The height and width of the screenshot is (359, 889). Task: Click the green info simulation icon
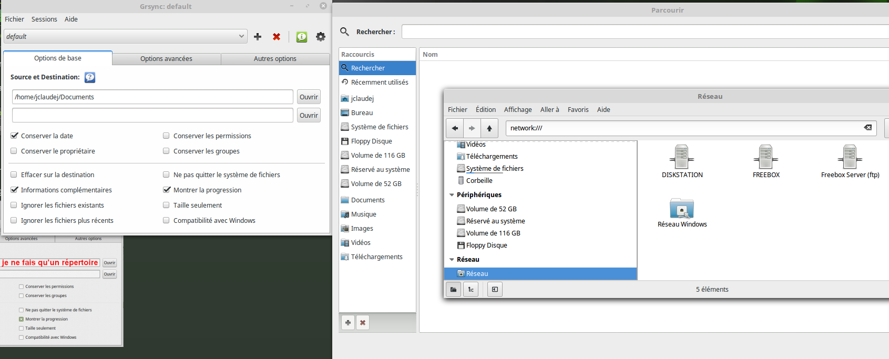click(x=302, y=36)
